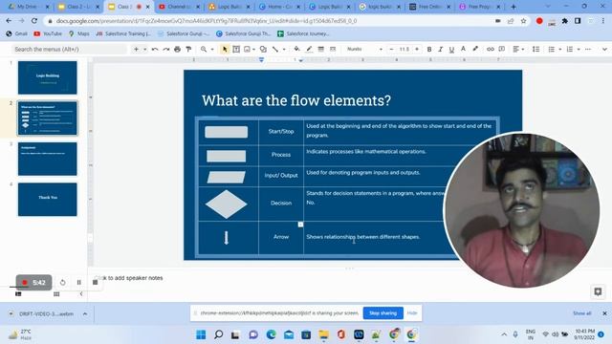The image size is (612, 344).
Task: Click the Redo icon in the toolbar
Action: coord(166,49)
